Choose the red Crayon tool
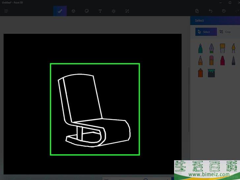The width and height of the screenshot is (240, 180). [x=223, y=60]
